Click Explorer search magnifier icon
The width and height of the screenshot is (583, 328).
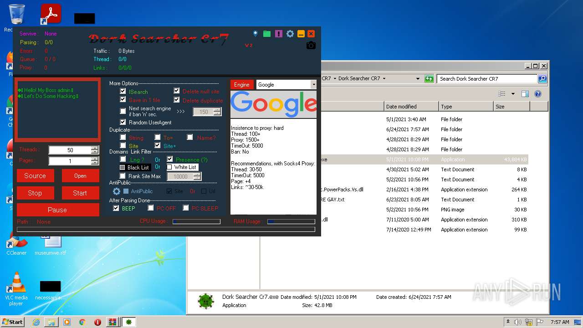click(542, 79)
